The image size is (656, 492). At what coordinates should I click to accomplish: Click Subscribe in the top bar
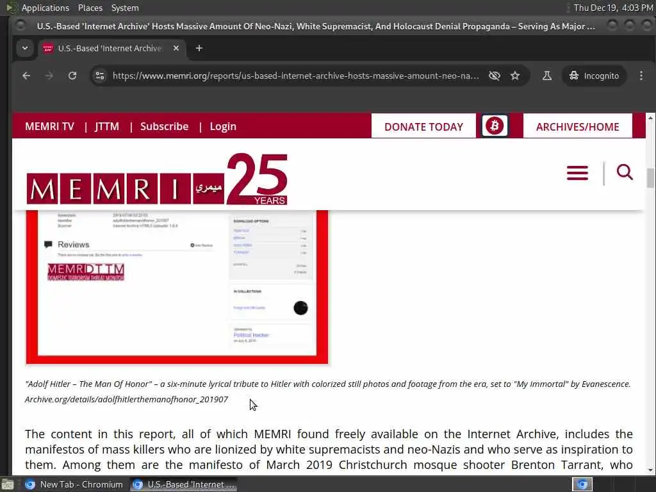tap(165, 126)
